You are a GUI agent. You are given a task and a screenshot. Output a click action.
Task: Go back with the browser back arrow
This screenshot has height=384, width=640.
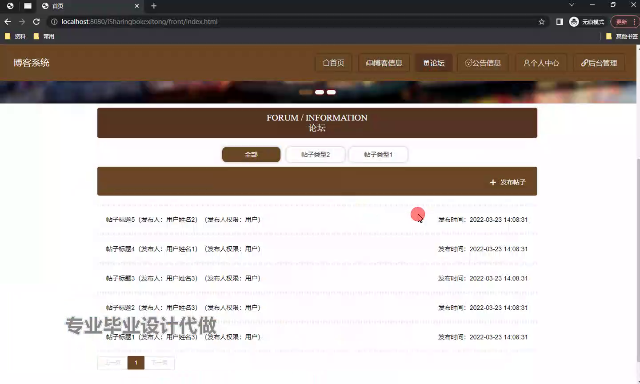(8, 21)
